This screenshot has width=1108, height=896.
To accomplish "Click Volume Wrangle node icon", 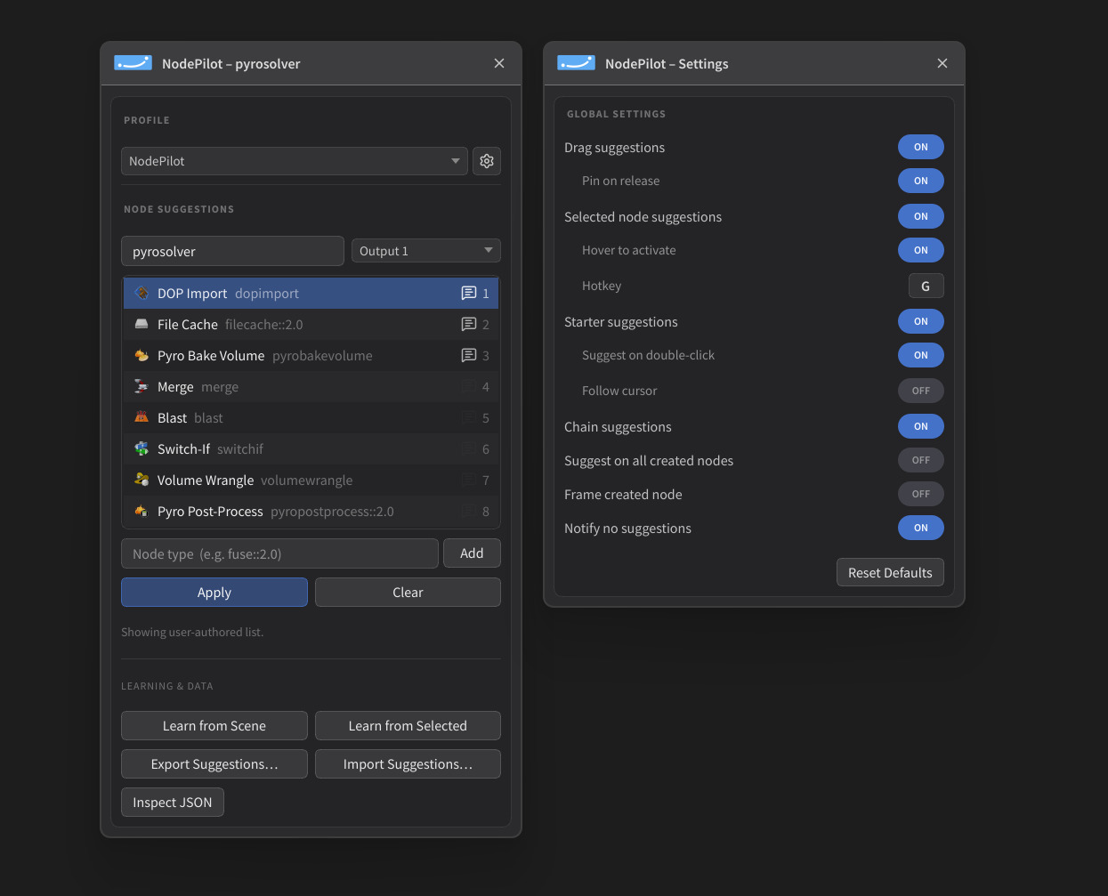I will pyautogui.click(x=142, y=480).
